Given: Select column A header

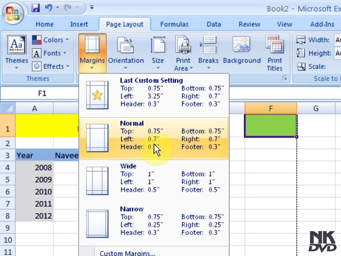Looking at the screenshot, I should pyautogui.click(x=34, y=108).
